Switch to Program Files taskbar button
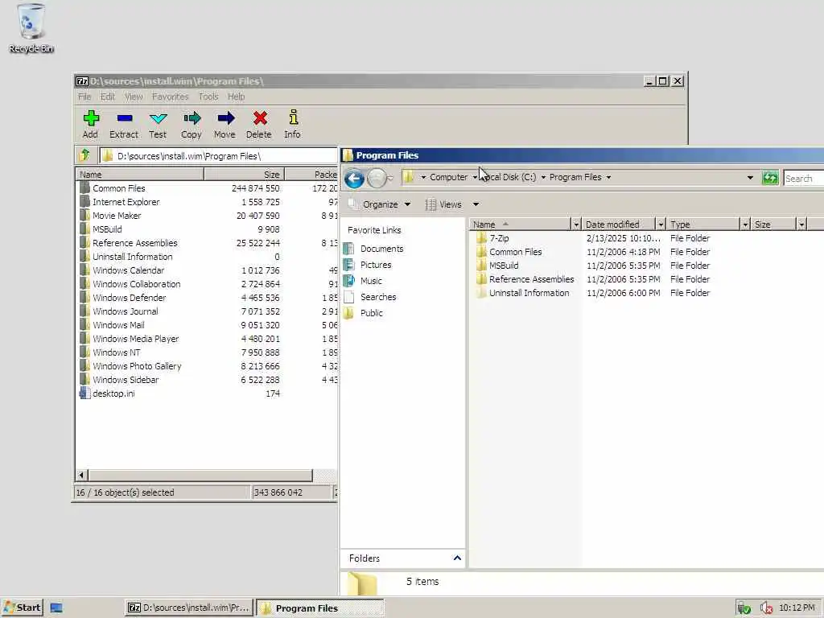Viewport: 824px width, 618px height. (x=320, y=608)
